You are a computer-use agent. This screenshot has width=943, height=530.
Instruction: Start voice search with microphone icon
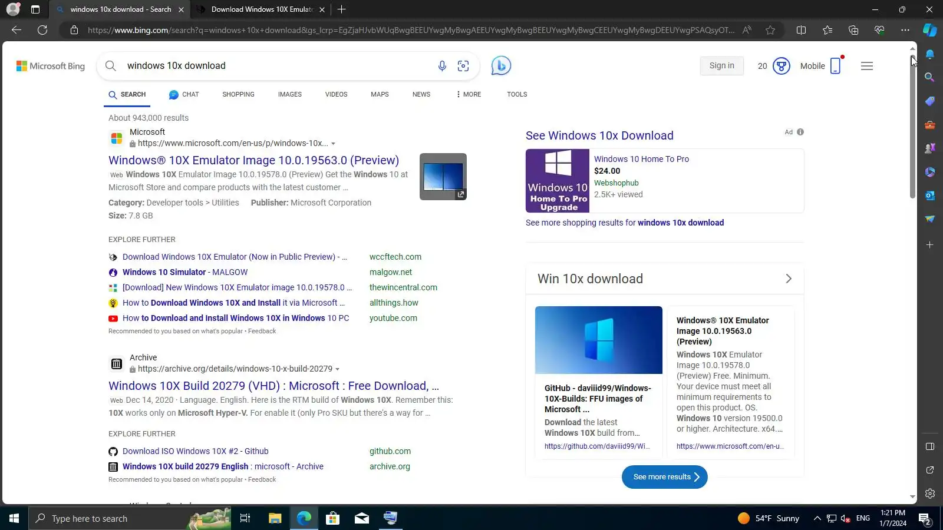point(442,66)
